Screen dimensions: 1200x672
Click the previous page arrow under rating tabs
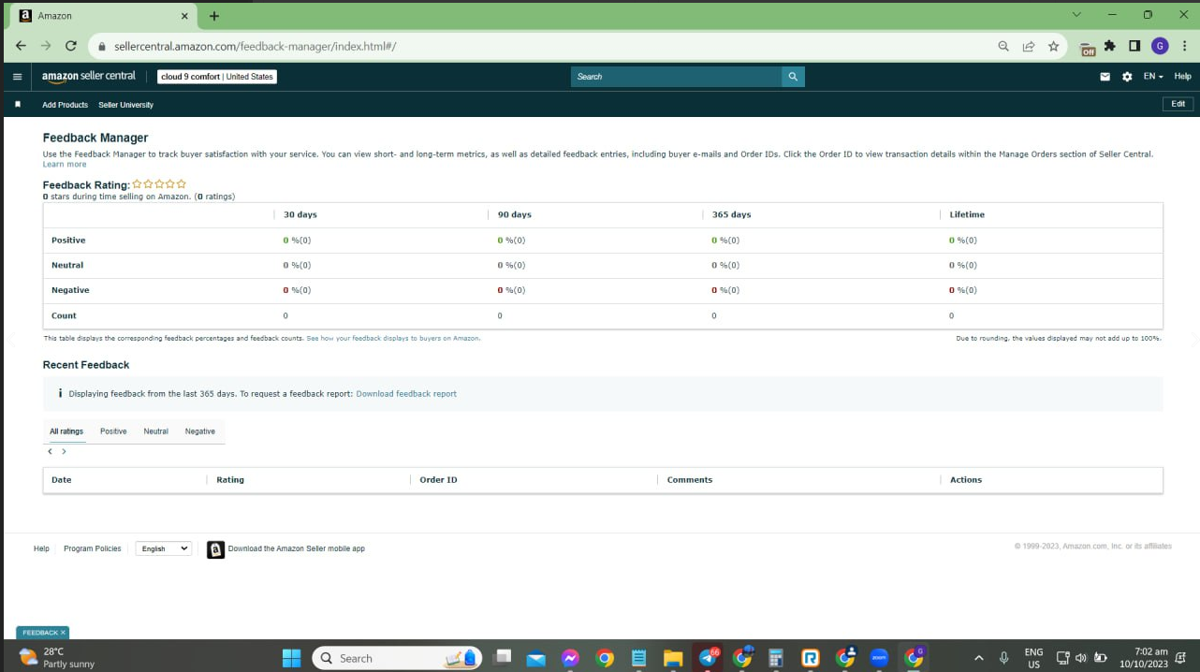[x=51, y=451]
